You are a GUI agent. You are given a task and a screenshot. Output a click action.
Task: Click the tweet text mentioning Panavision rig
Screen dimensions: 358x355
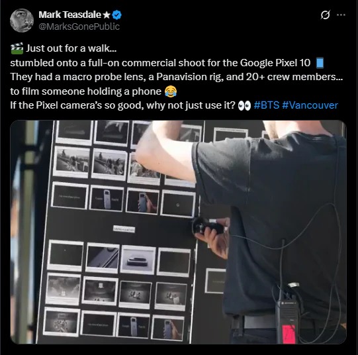tap(176, 77)
